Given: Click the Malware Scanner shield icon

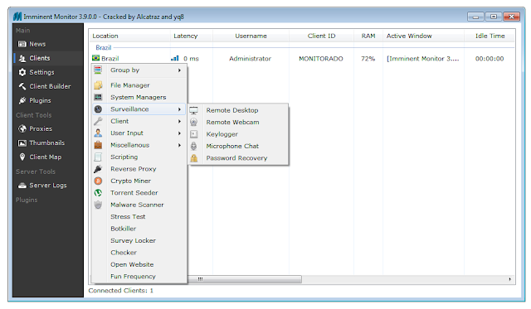Looking at the screenshot, I should click(98, 205).
